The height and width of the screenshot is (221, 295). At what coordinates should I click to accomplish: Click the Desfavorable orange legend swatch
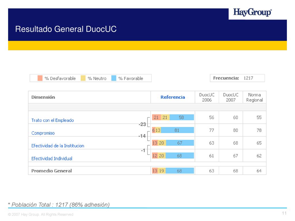(40, 78)
